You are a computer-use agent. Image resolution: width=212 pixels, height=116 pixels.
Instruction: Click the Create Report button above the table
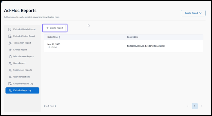click(x=55, y=28)
